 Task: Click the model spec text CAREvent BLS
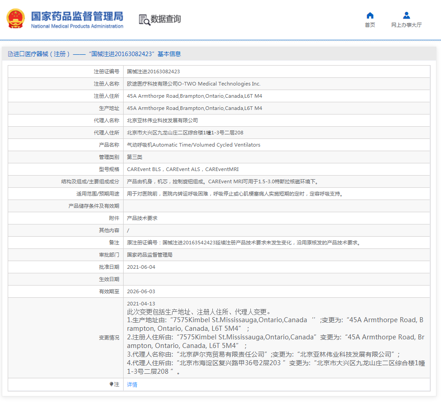point(144,169)
